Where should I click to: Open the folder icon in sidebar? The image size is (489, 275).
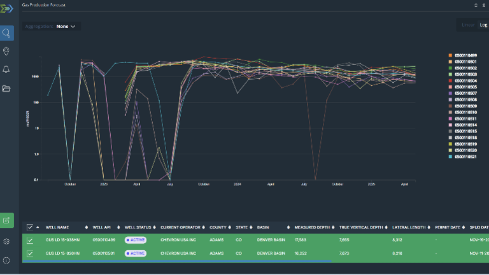(7, 88)
